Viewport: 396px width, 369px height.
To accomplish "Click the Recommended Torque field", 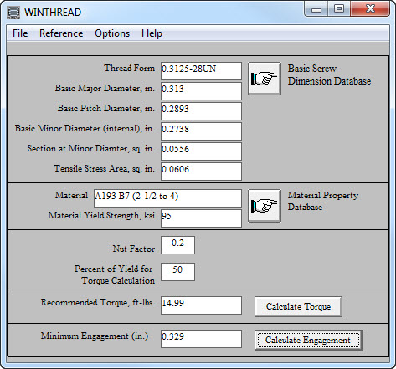I will [x=201, y=305].
